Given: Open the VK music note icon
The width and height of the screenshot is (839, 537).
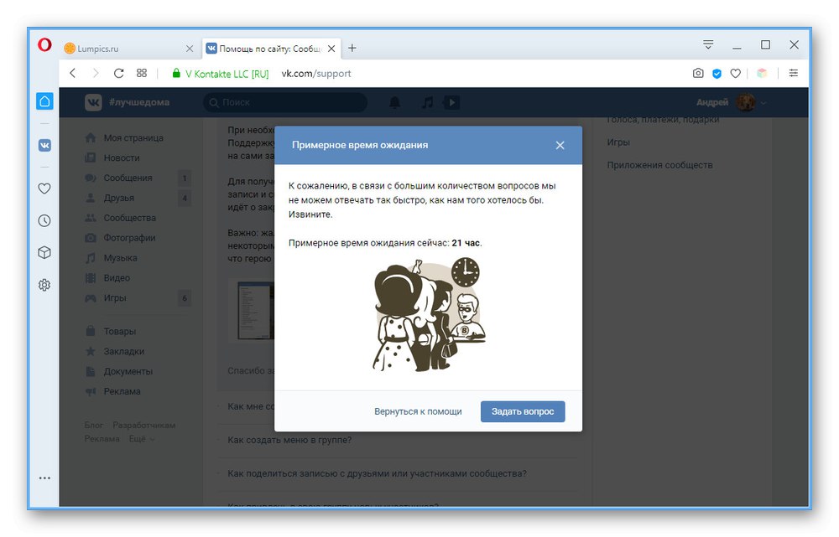Looking at the screenshot, I should (427, 102).
